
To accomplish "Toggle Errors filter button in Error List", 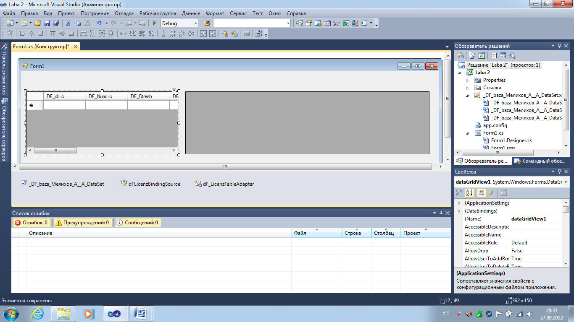I will pyautogui.click(x=32, y=223).
